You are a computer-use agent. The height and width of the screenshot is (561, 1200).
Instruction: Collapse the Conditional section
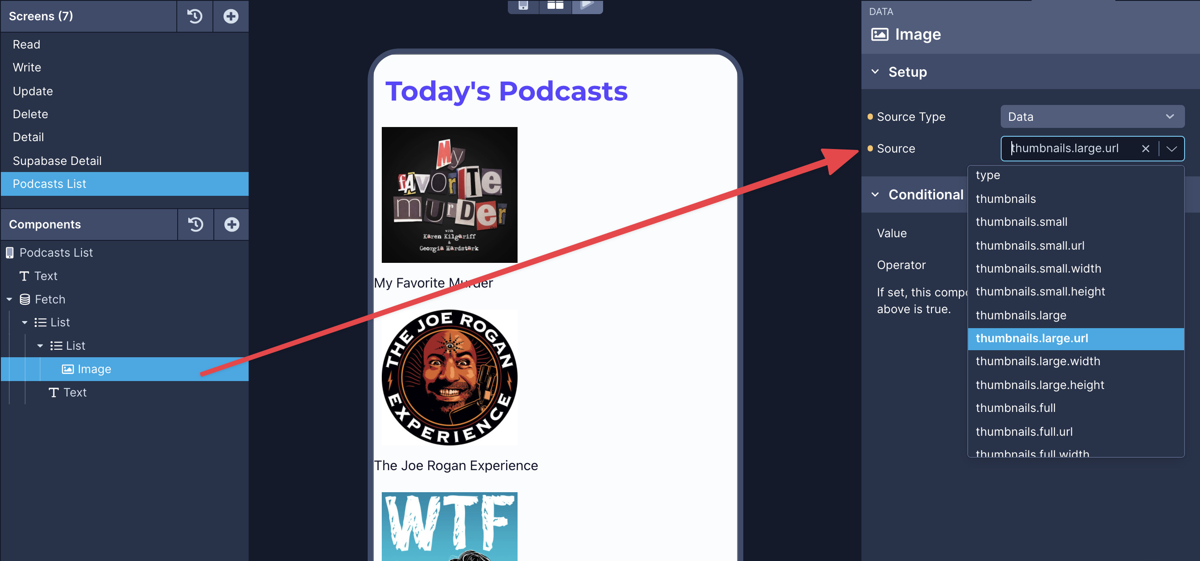click(875, 195)
